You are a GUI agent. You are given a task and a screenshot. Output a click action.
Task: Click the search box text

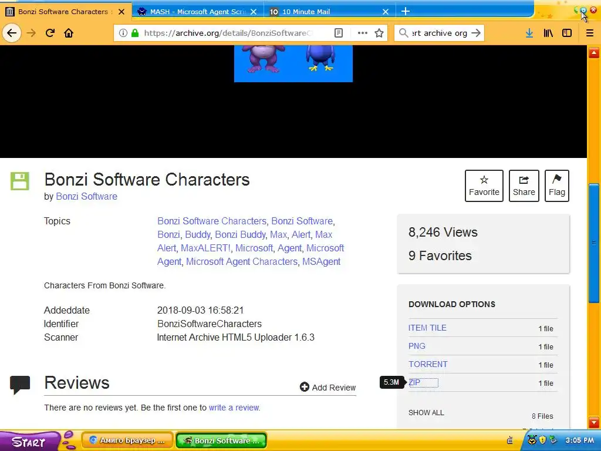439,33
